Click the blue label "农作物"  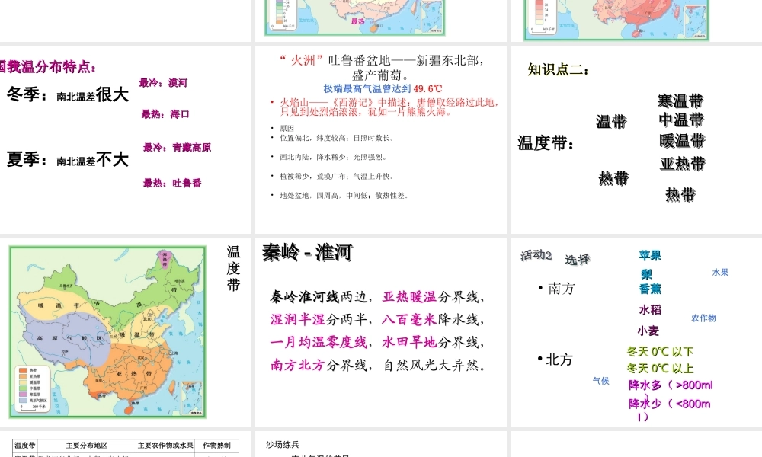703,318
